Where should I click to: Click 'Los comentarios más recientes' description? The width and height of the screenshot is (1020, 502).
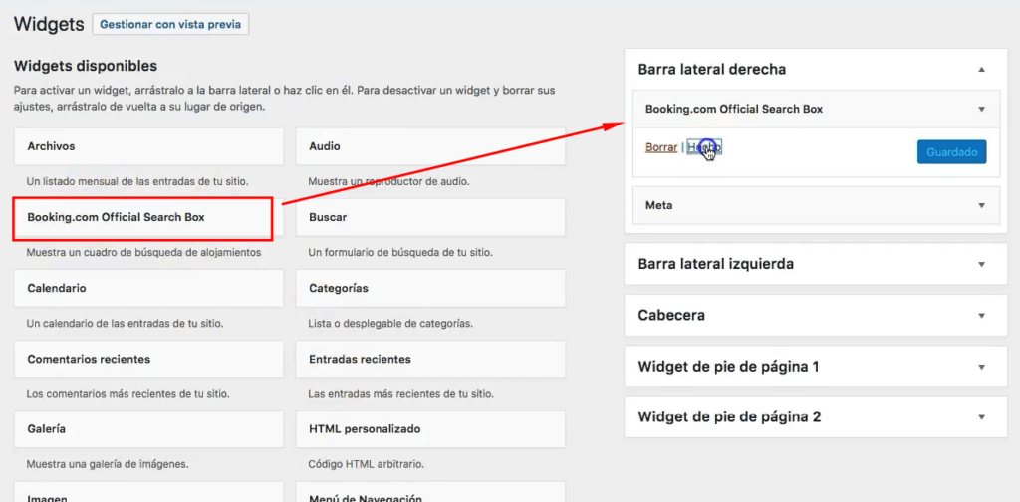click(x=127, y=394)
